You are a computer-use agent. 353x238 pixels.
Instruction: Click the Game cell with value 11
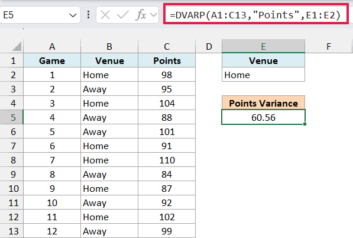[x=52, y=217]
